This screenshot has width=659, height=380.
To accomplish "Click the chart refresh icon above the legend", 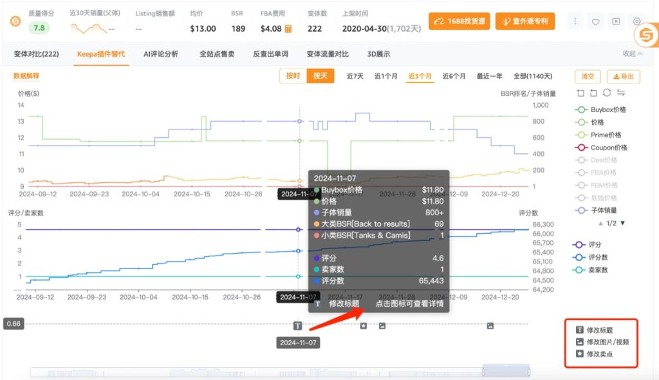I will pos(606,92).
